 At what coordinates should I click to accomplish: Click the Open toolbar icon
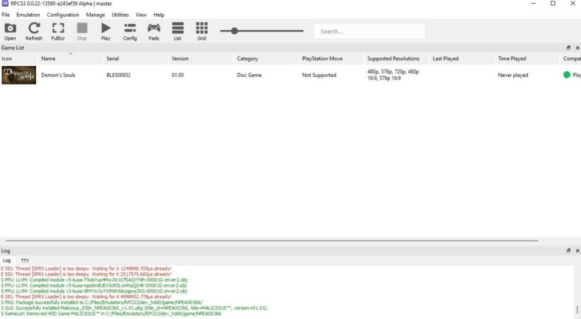point(10,31)
